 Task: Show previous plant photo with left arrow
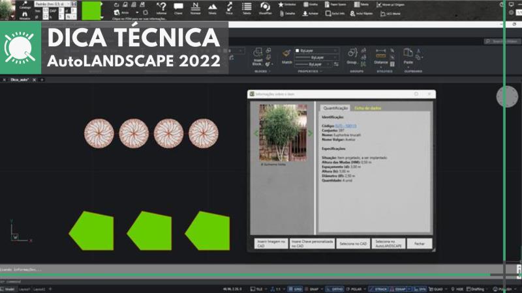point(256,133)
